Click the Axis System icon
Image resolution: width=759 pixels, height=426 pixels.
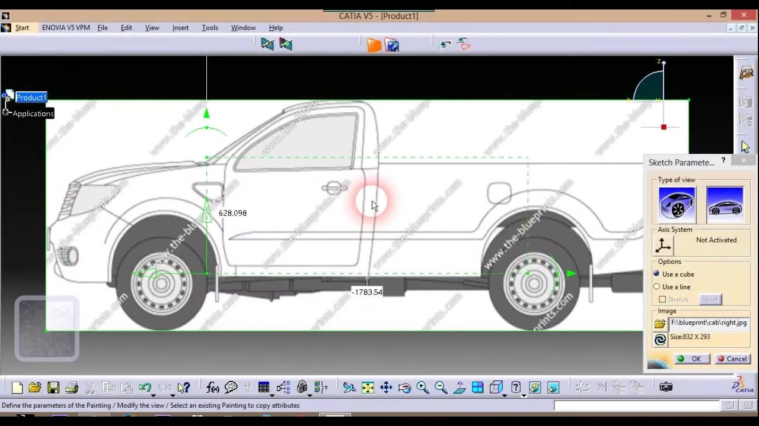(x=664, y=246)
